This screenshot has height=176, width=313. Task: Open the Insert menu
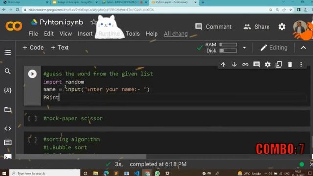(85, 34)
